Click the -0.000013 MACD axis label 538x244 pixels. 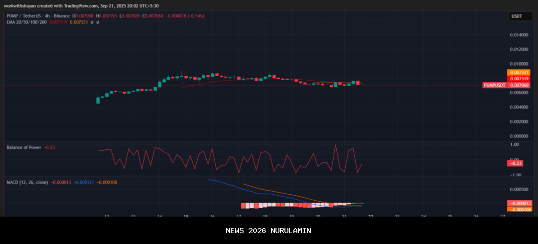518,203
